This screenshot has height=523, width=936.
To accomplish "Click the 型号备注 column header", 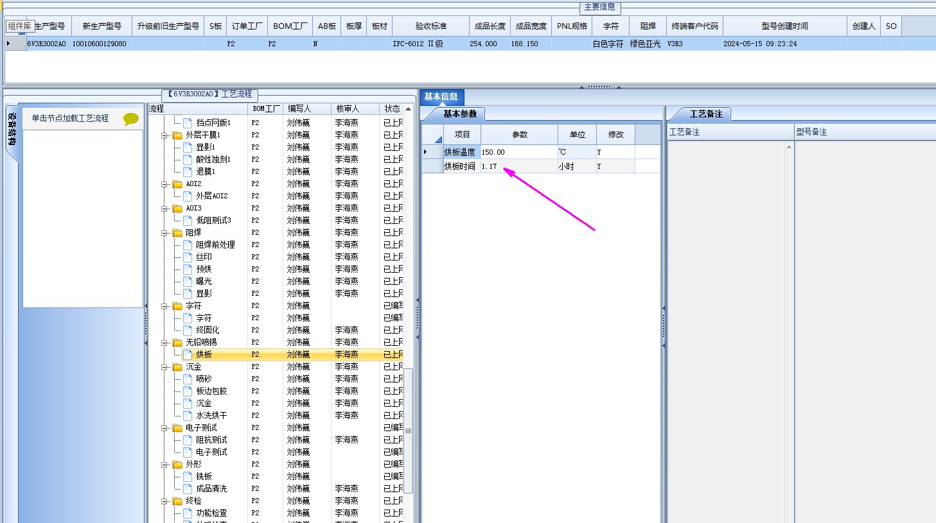I will (865, 132).
